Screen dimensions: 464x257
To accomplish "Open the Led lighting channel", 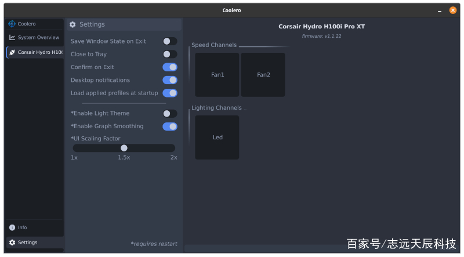I will (217, 137).
